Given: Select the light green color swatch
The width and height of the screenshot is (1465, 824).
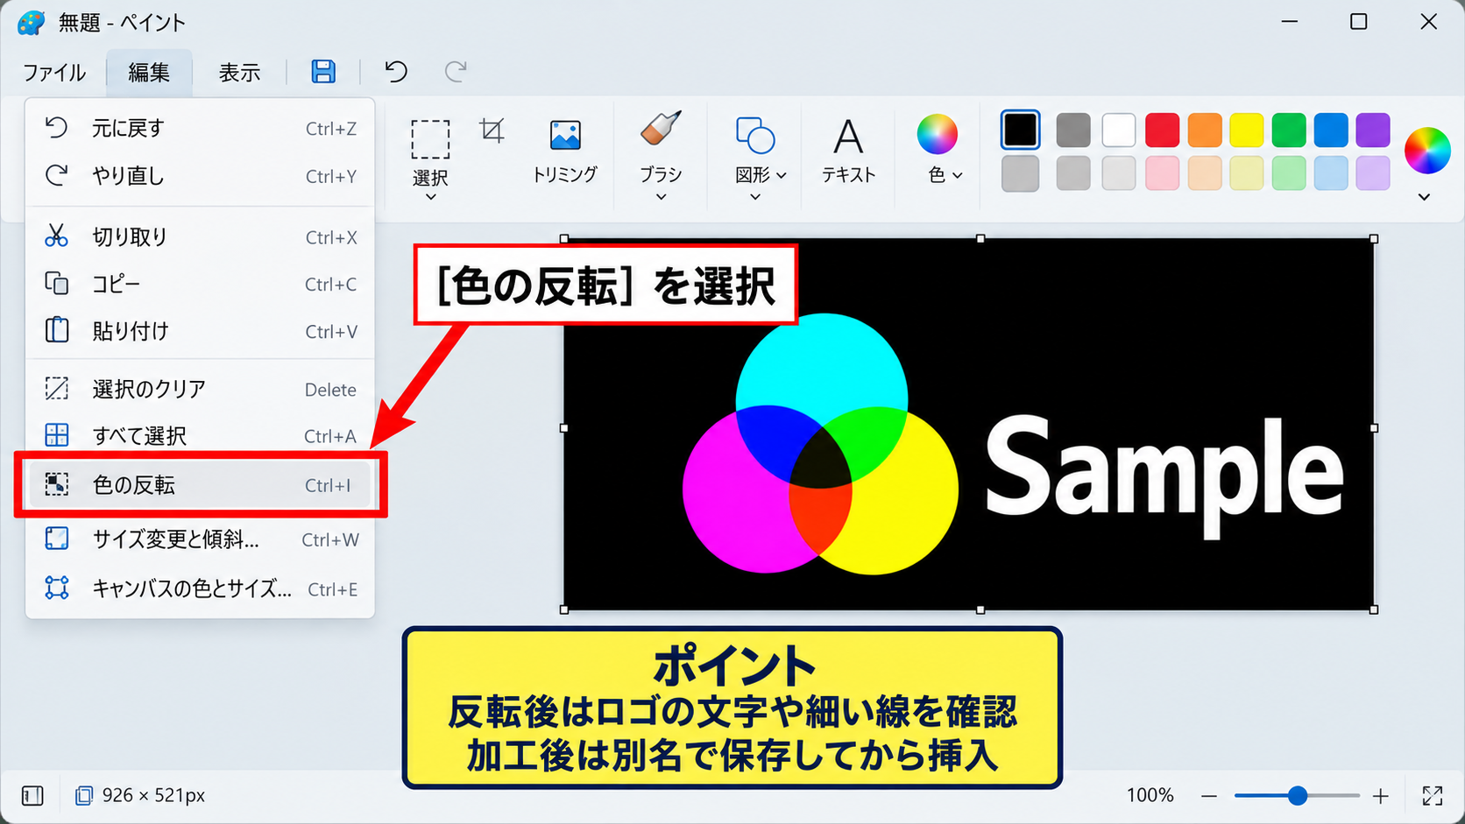Looking at the screenshot, I should [1289, 173].
